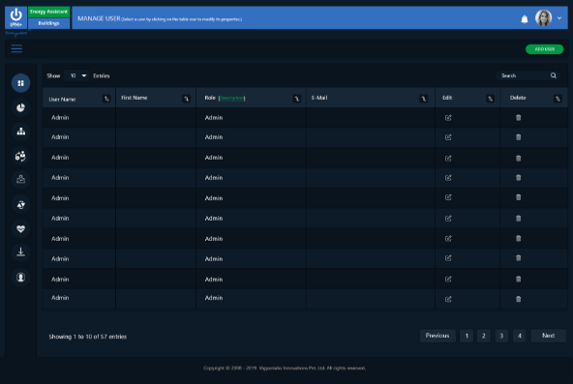
Task: Open the recycle sidebar icon
Action: [21, 204]
